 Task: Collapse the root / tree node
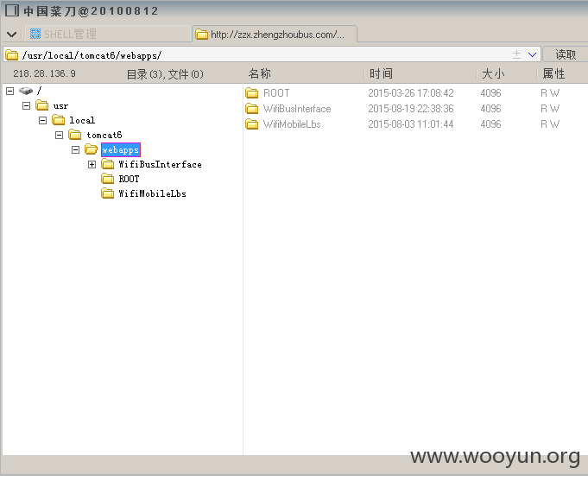[10, 91]
